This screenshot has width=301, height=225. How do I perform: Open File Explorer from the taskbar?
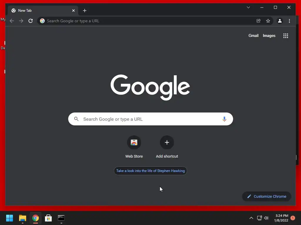pyautogui.click(x=22, y=218)
